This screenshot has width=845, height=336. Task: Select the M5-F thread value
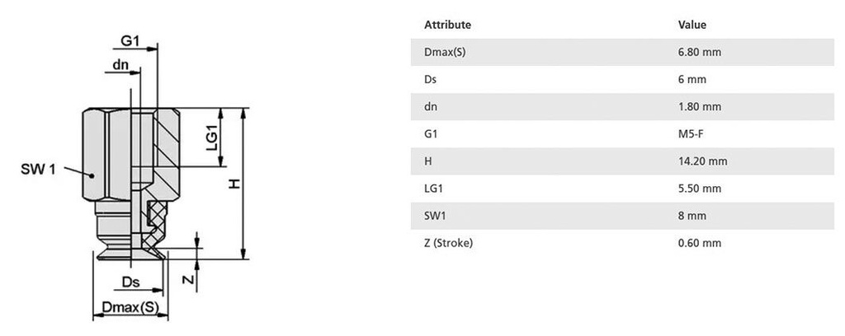(691, 133)
